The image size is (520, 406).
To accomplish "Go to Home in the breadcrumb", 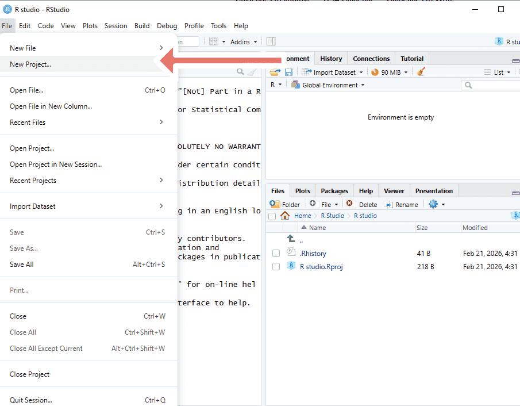I will (302, 216).
